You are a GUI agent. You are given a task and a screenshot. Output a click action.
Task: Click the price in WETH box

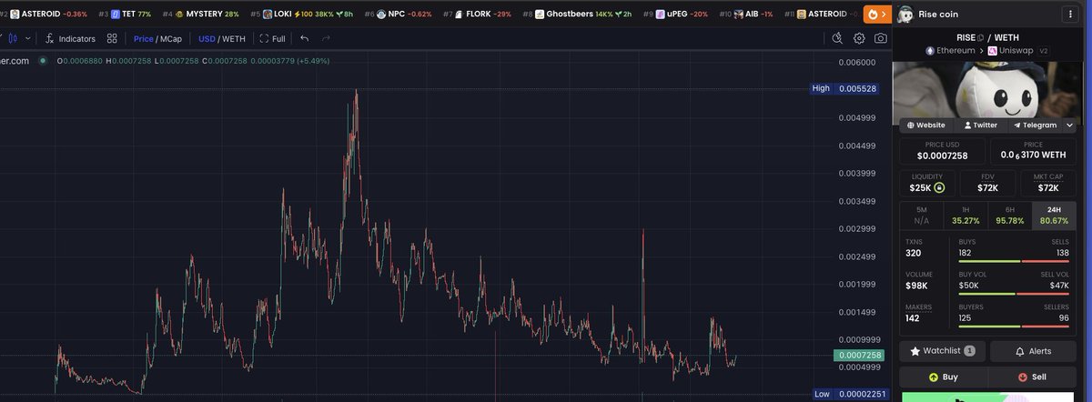point(1033,150)
